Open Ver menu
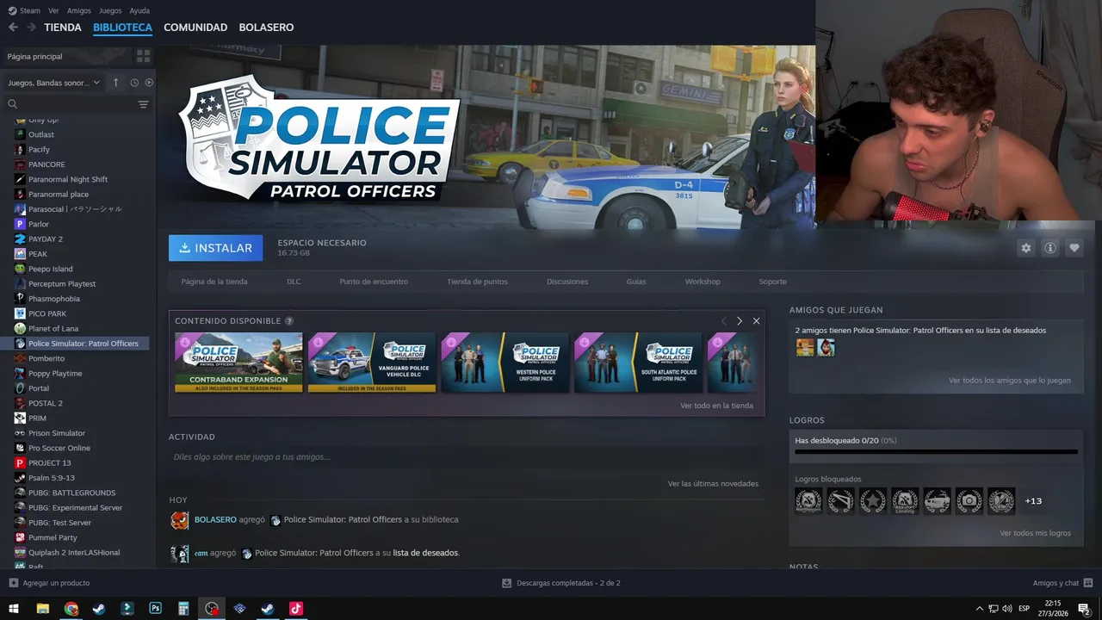1102x620 pixels. tap(54, 10)
